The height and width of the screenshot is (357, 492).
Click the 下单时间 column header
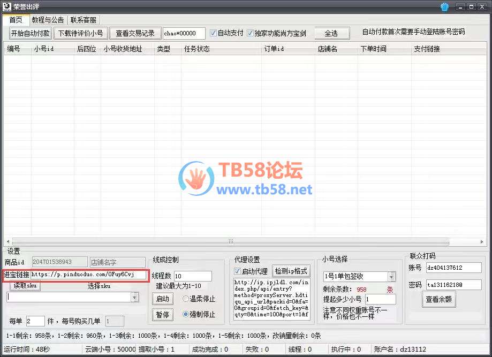pos(384,49)
